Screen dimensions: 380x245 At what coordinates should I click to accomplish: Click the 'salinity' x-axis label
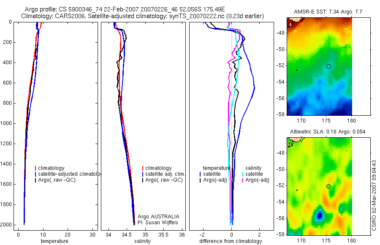142,241
